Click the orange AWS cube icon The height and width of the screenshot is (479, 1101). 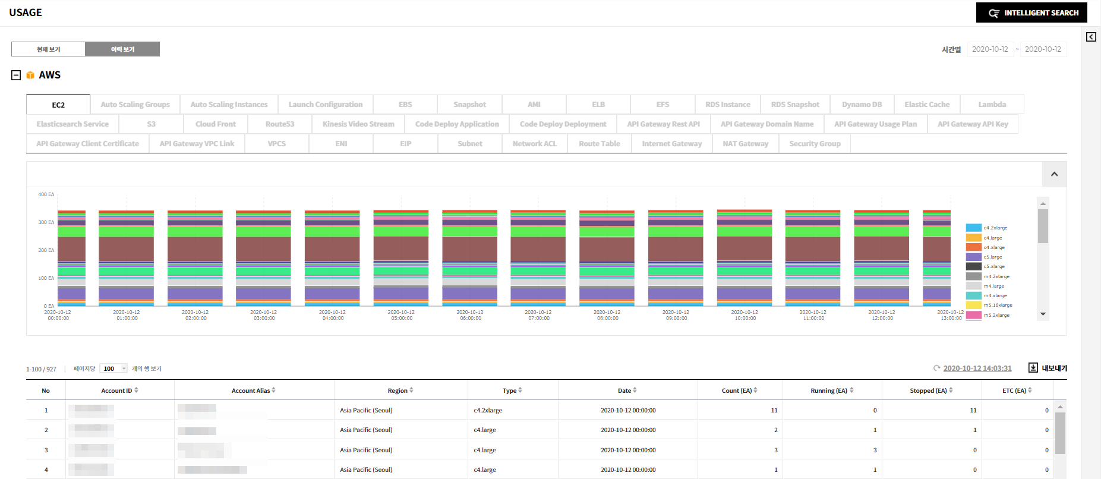pyautogui.click(x=30, y=75)
